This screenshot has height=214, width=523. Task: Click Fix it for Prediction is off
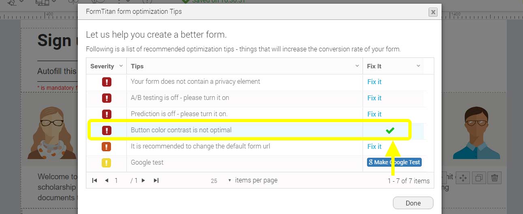(374, 114)
